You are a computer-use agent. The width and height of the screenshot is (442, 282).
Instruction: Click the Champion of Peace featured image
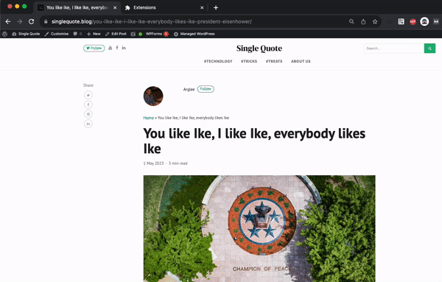(x=259, y=228)
